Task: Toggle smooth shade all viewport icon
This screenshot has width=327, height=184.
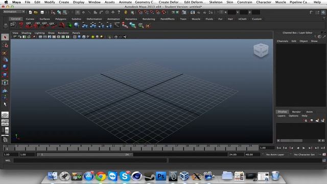Action: 79,37
